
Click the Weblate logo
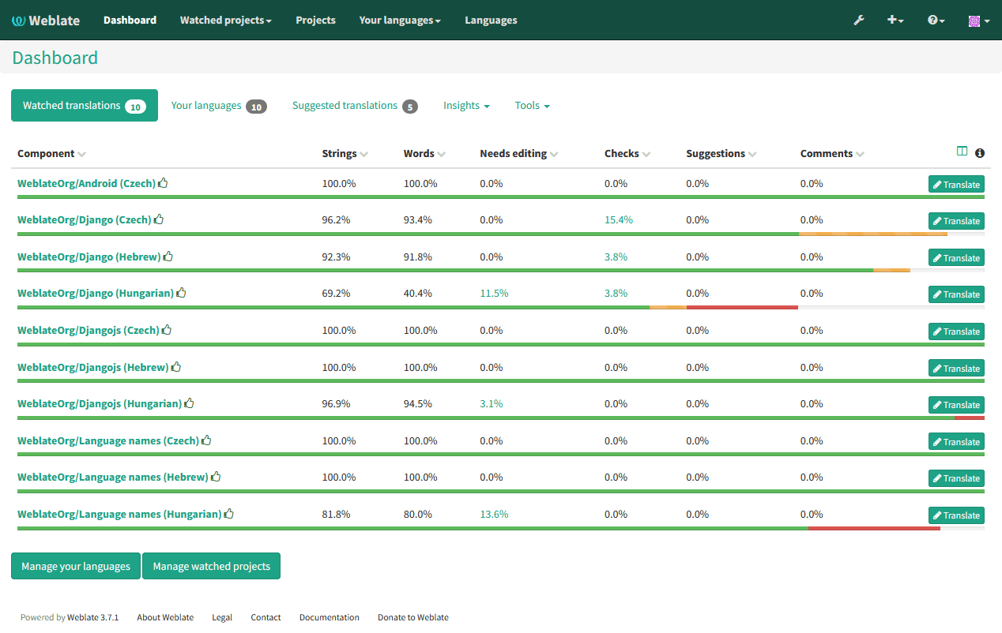tap(45, 20)
